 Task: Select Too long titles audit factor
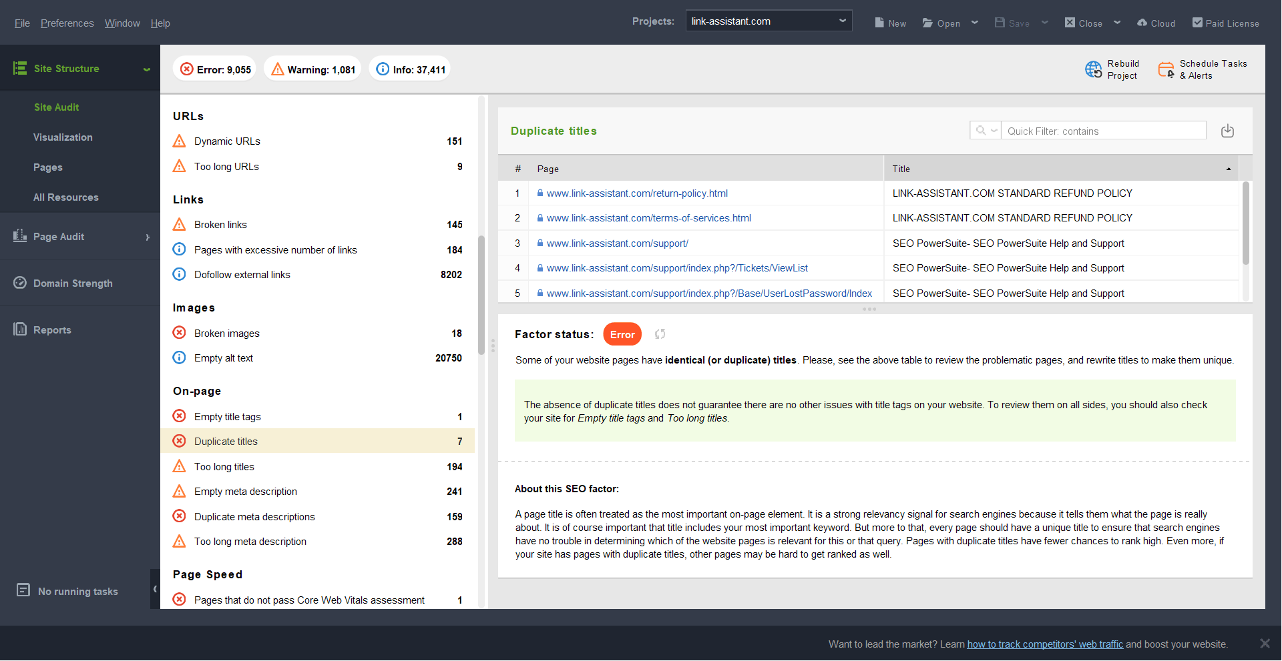coord(317,466)
